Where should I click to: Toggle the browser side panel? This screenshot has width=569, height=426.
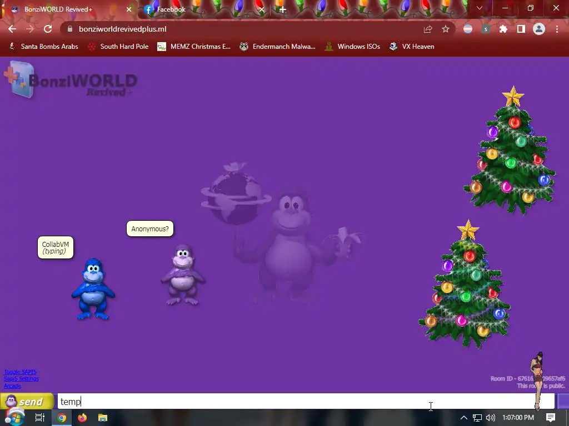pos(521,29)
